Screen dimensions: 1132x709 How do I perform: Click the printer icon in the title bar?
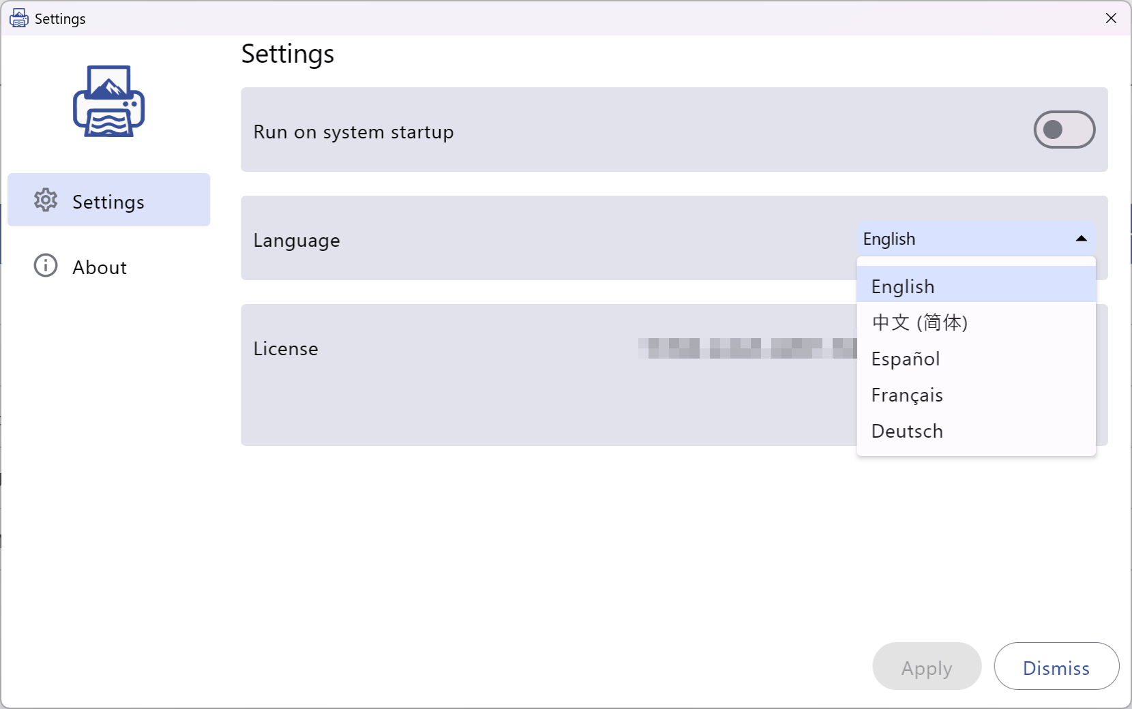coord(18,18)
